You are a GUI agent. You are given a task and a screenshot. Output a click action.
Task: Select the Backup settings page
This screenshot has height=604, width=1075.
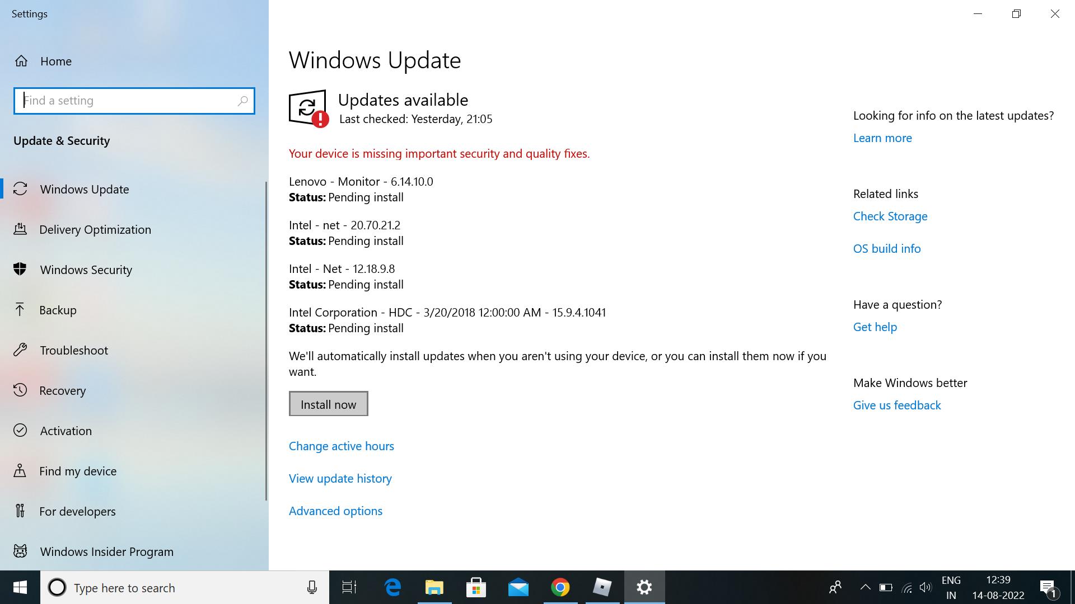[x=134, y=310]
